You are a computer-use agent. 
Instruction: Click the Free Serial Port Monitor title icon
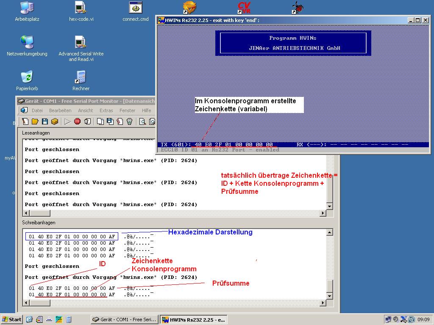tap(21, 101)
